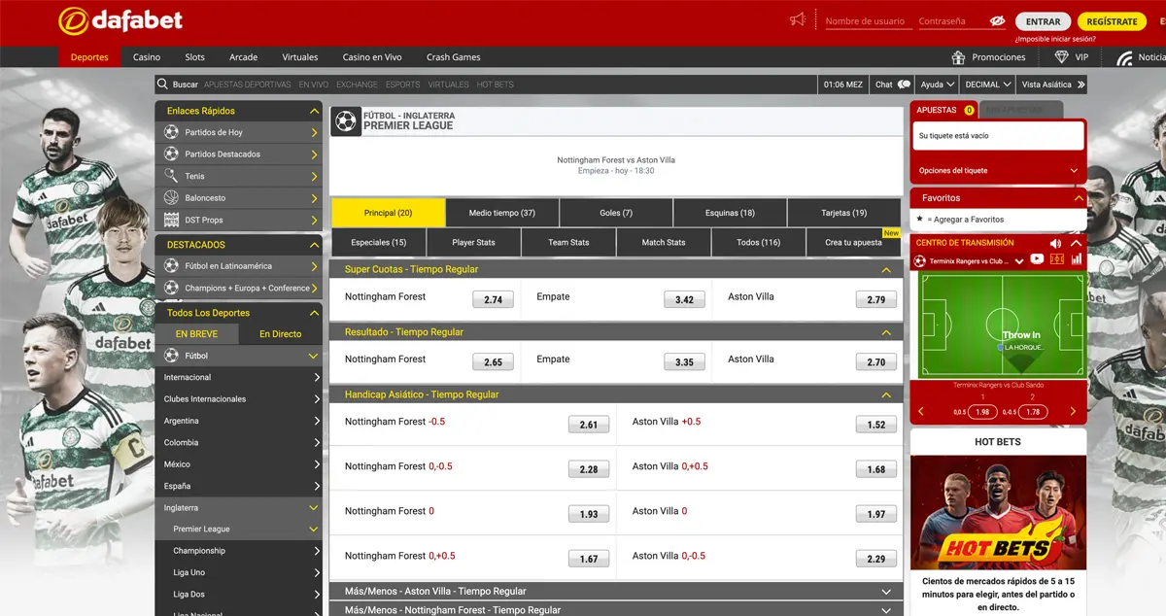Open the APUESTAS bet slip tab
The height and width of the screenshot is (616, 1166).
tap(944, 110)
